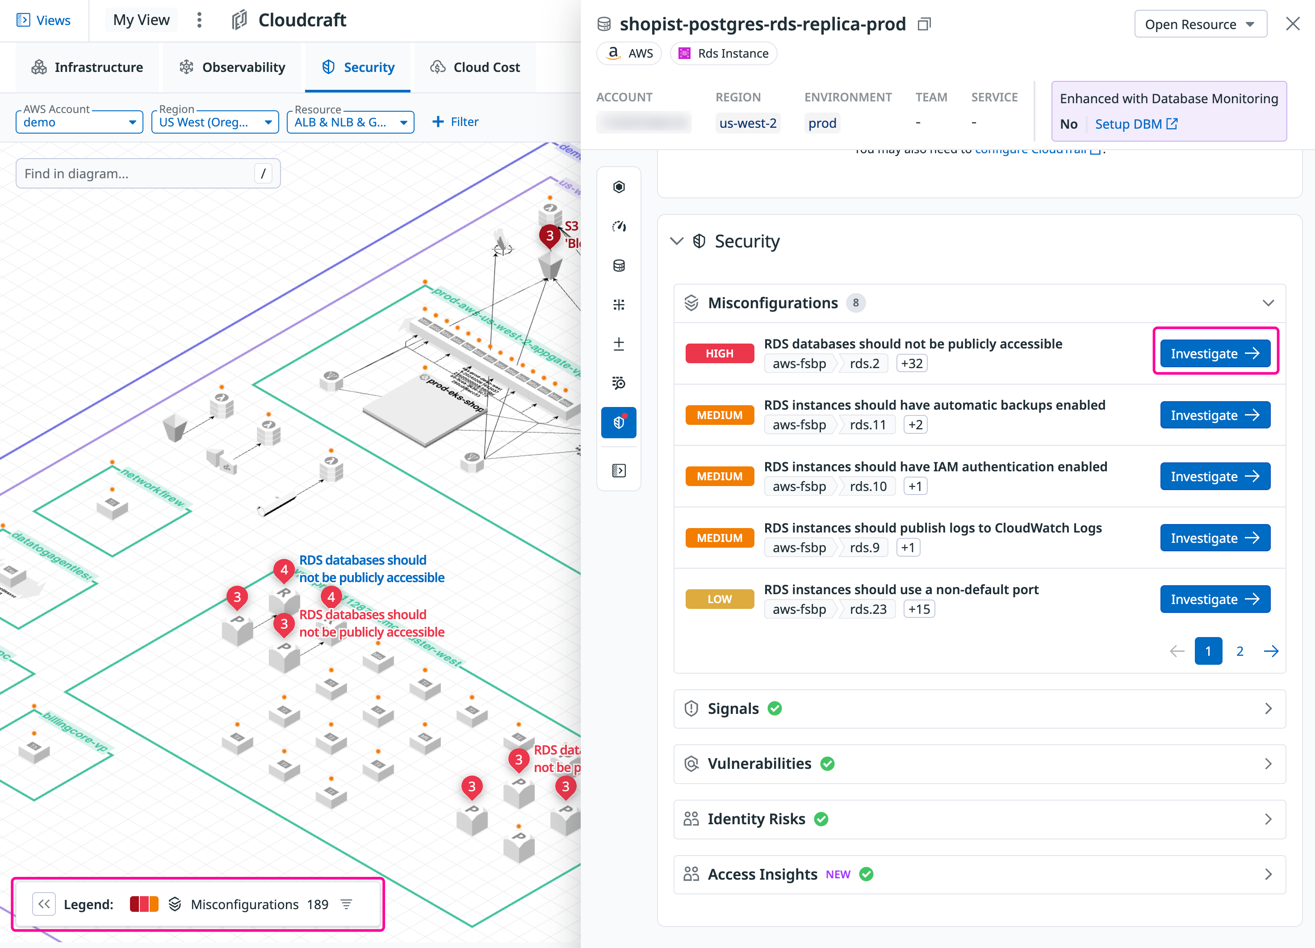The image size is (1315, 948).
Task: Collapse the legend with double-chevron icon
Action: 44,904
